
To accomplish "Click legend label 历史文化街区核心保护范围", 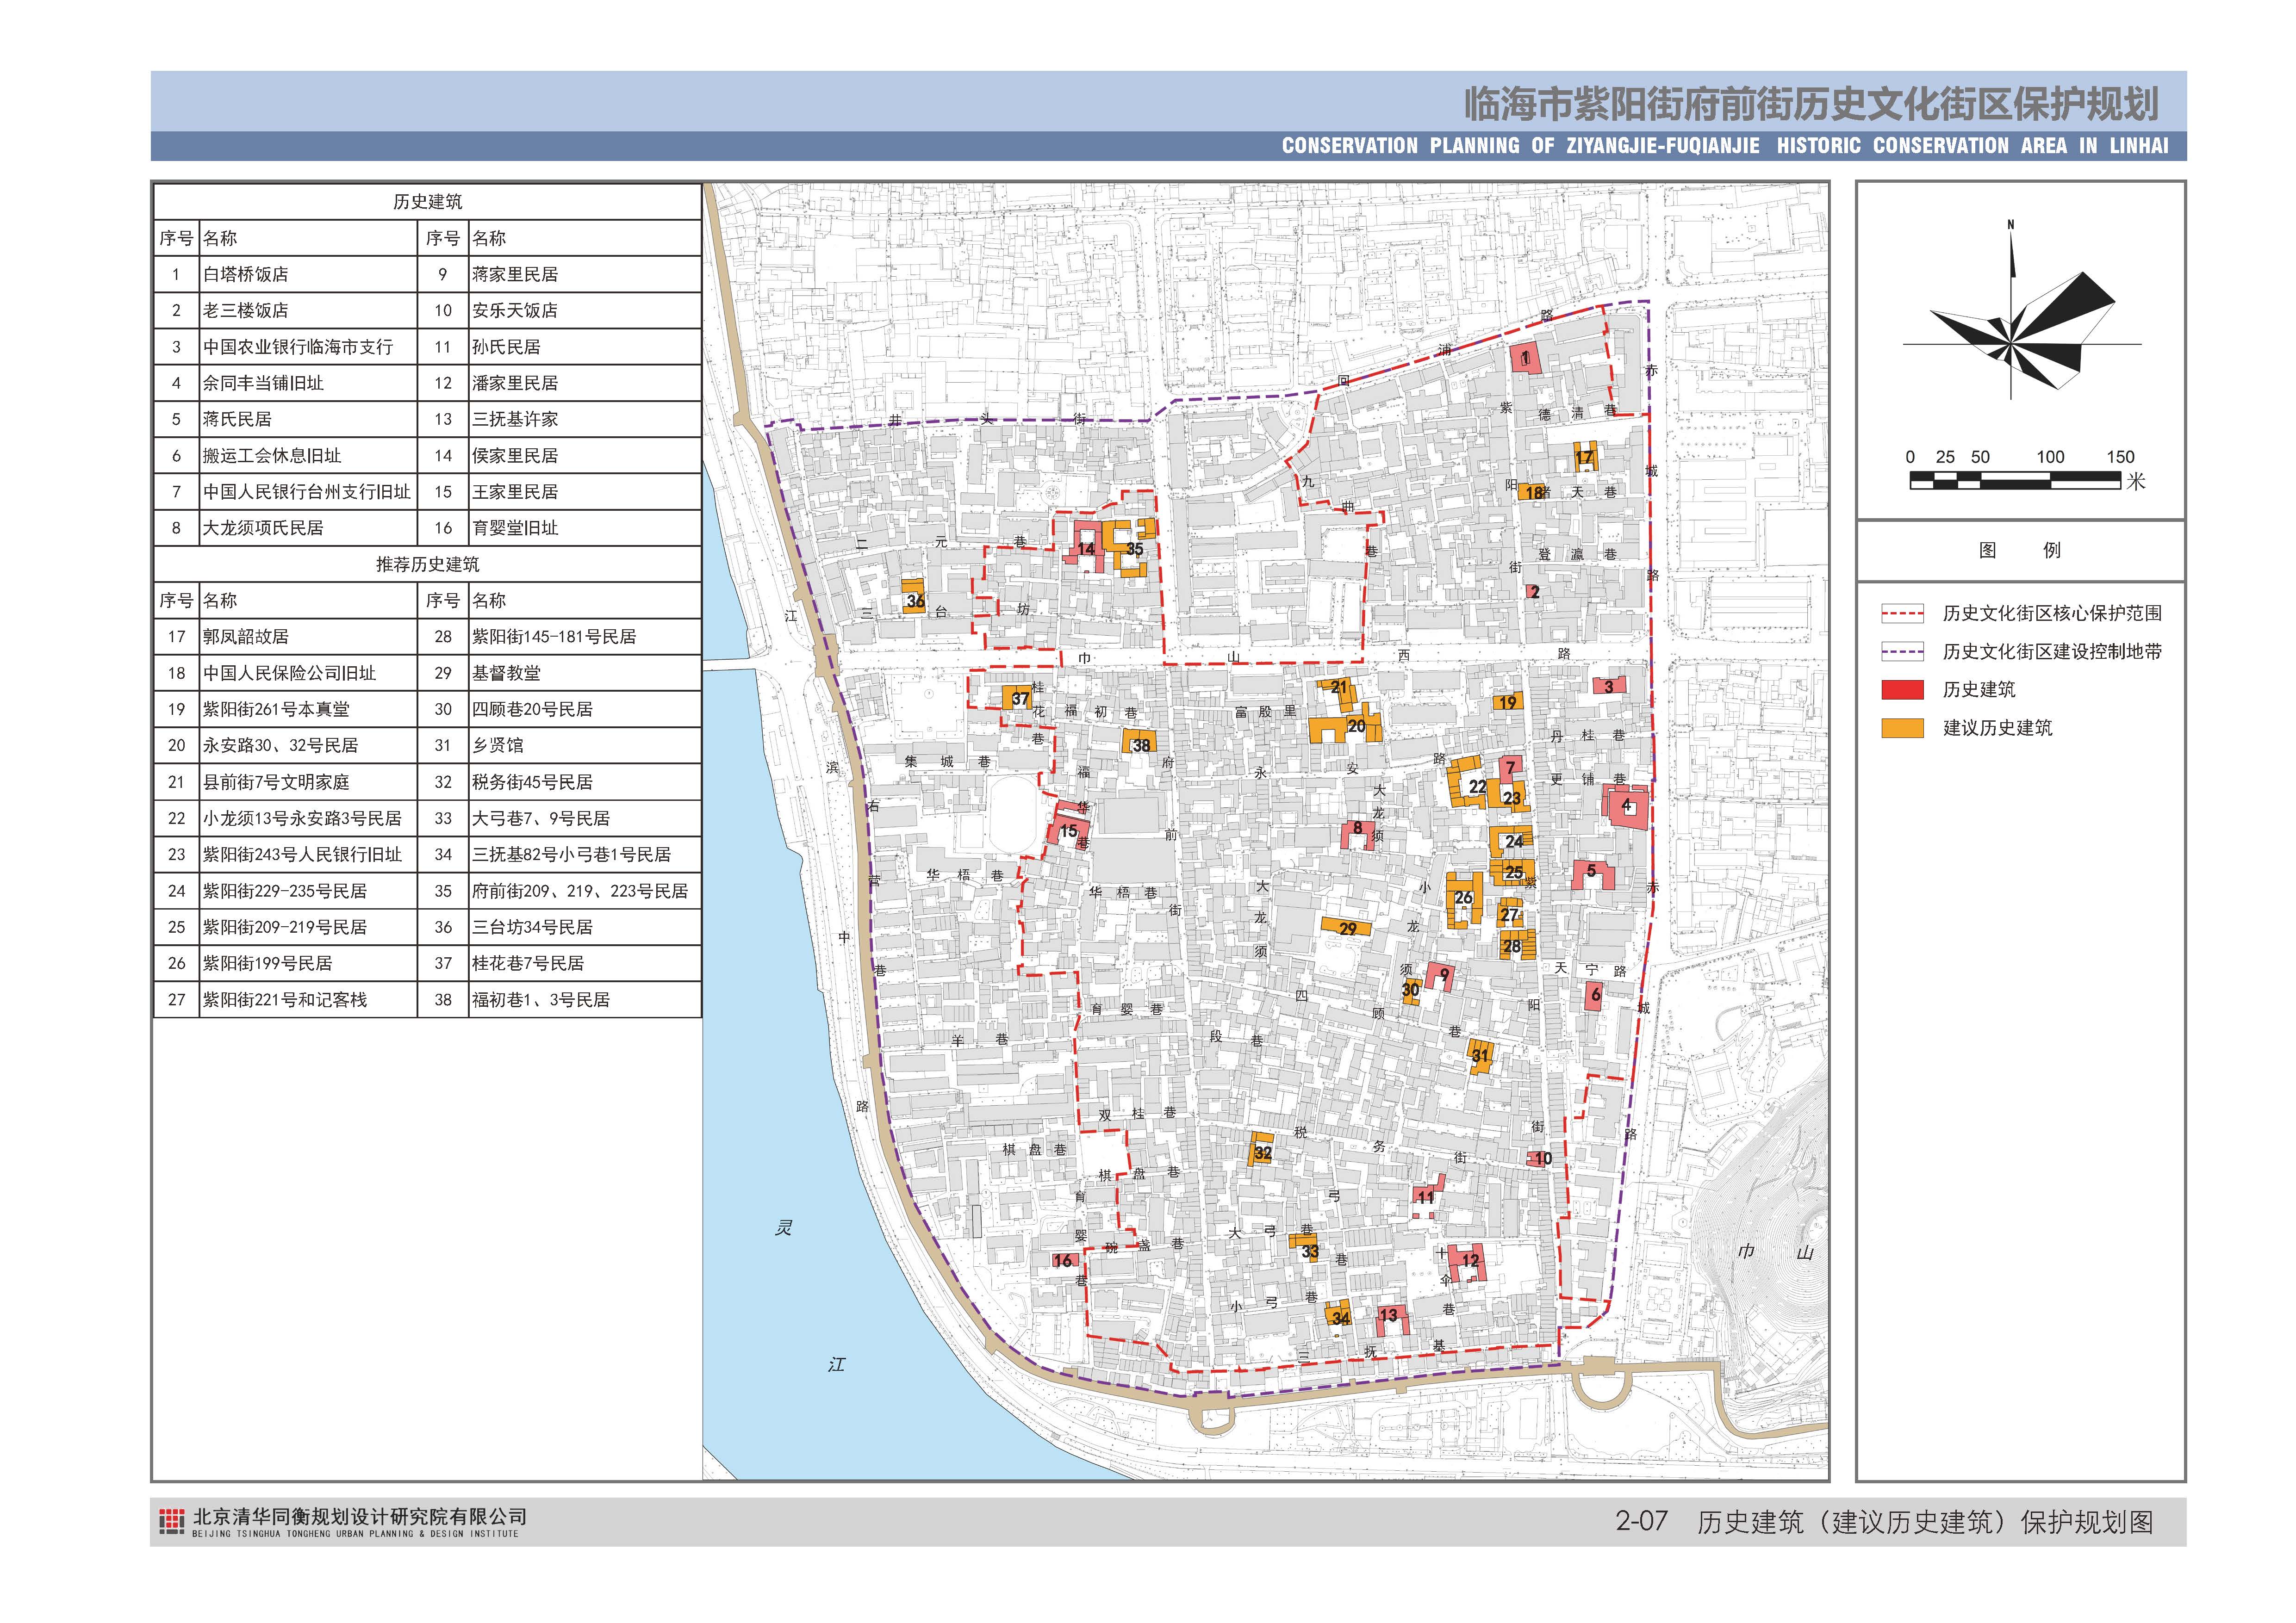I will click(x=2052, y=613).
